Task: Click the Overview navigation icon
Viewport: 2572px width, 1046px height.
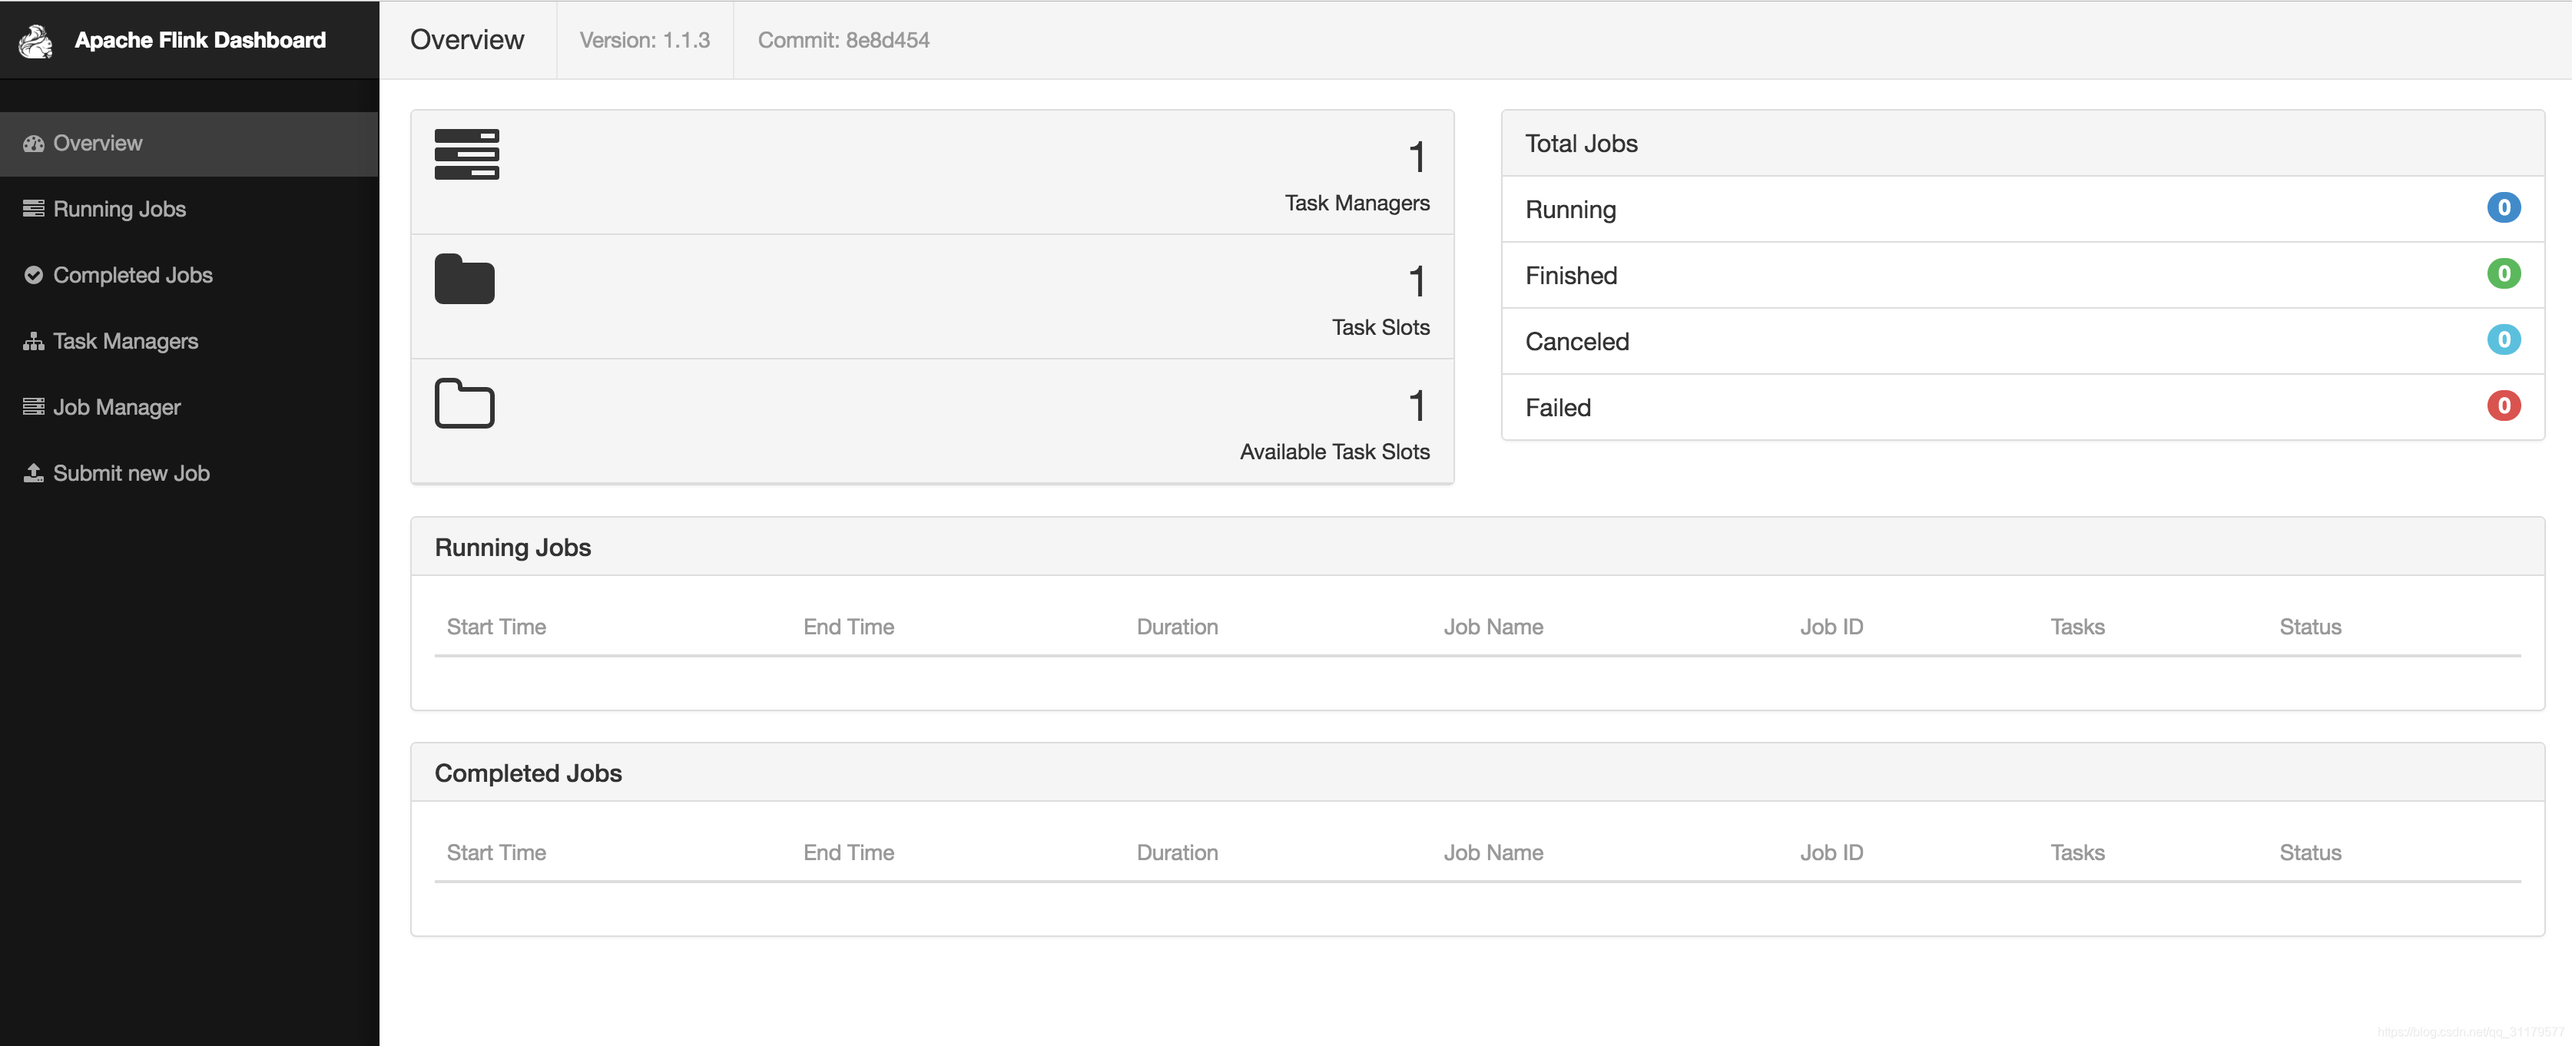Action: coord(33,143)
